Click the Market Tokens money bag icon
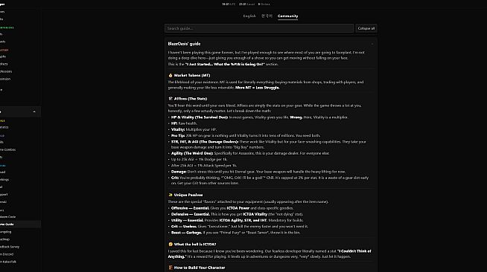487x272 pixels. (x=171, y=75)
